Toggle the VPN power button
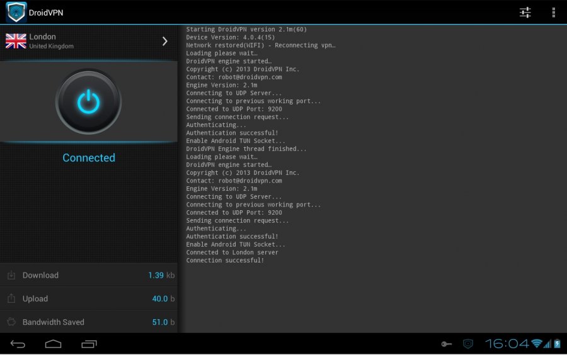Screen dimensions: 567x355 [89, 102]
